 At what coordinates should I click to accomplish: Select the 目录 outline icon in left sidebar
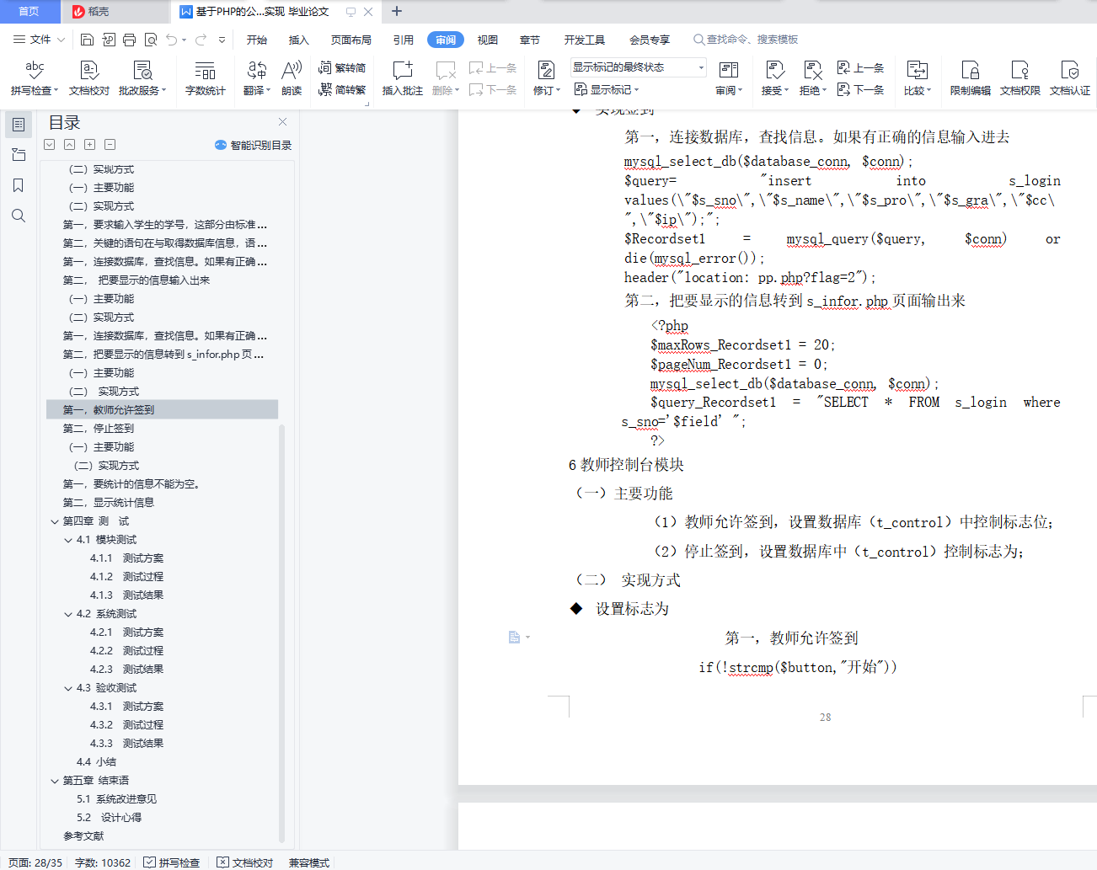pyautogui.click(x=19, y=125)
